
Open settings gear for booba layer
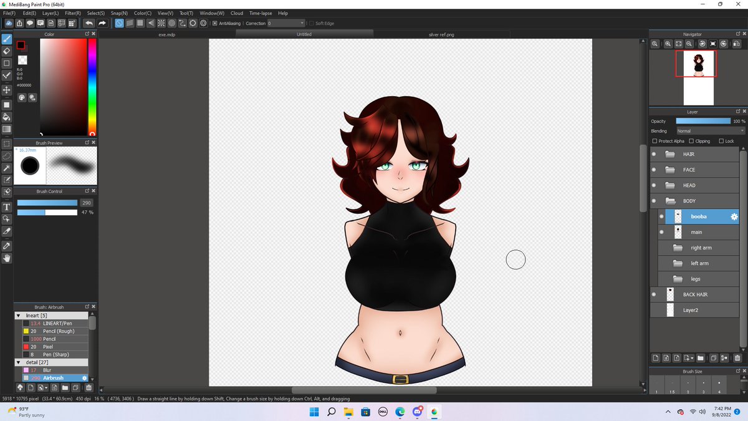(x=734, y=216)
